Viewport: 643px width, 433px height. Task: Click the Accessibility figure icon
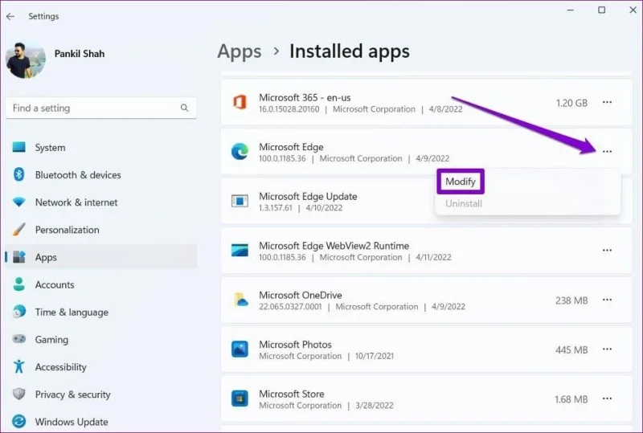point(18,366)
